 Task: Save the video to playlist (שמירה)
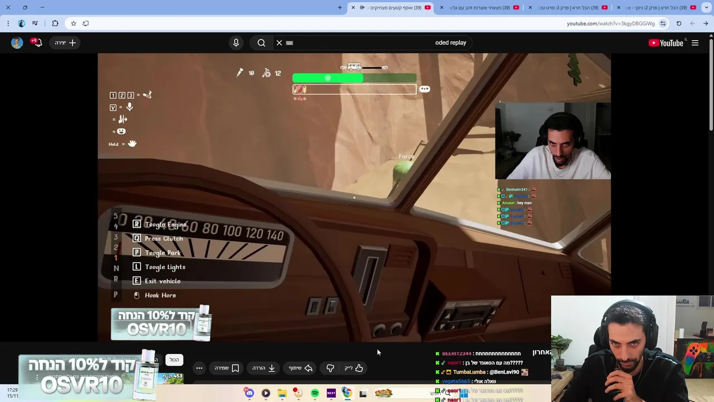227,368
